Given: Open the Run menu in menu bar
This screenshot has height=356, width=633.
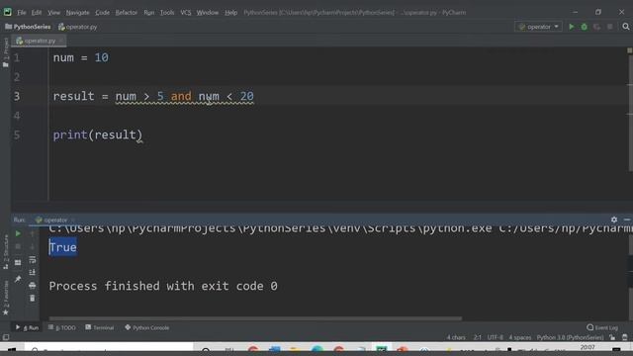Looking at the screenshot, I should click(148, 13).
